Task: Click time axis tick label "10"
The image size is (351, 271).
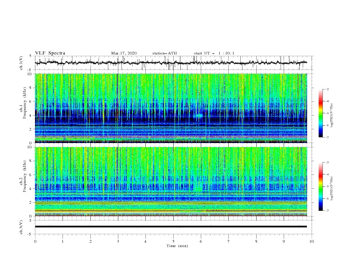Action: (x=312, y=241)
